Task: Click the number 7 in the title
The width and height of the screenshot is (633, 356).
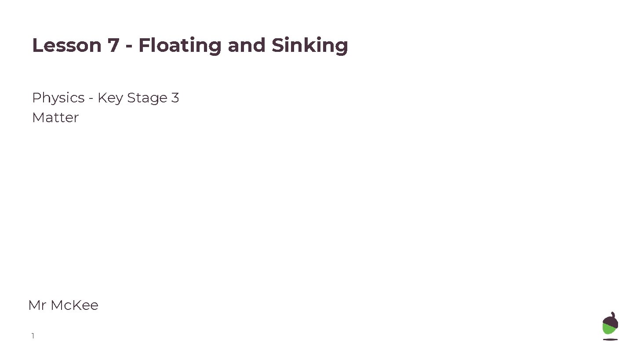Action: click(x=113, y=45)
